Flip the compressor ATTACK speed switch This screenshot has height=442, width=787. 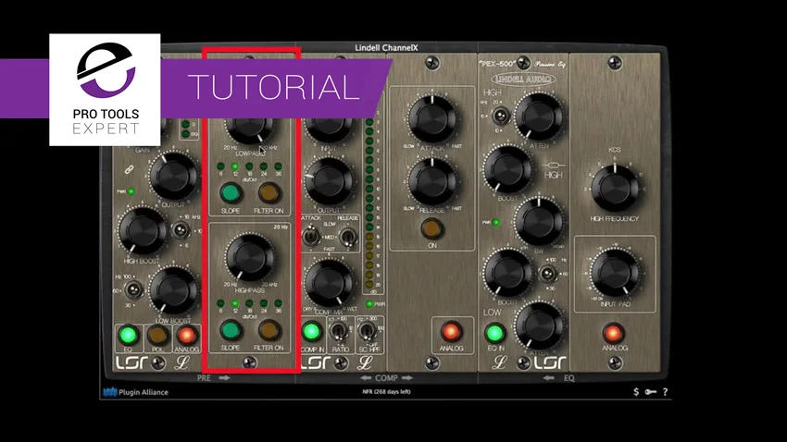pyautogui.click(x=312, y=236)
